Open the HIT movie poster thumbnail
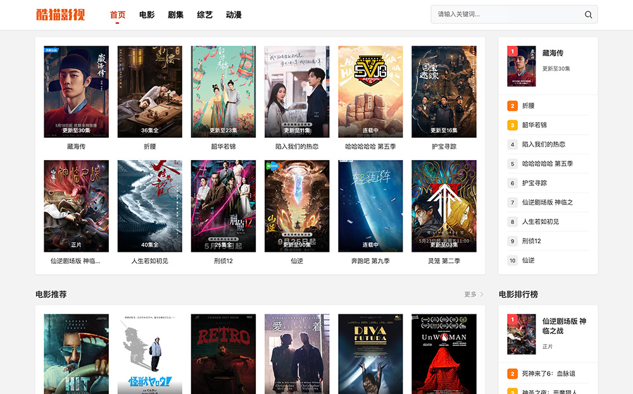The width and height of the screenshot is (633, 394). 77,354
